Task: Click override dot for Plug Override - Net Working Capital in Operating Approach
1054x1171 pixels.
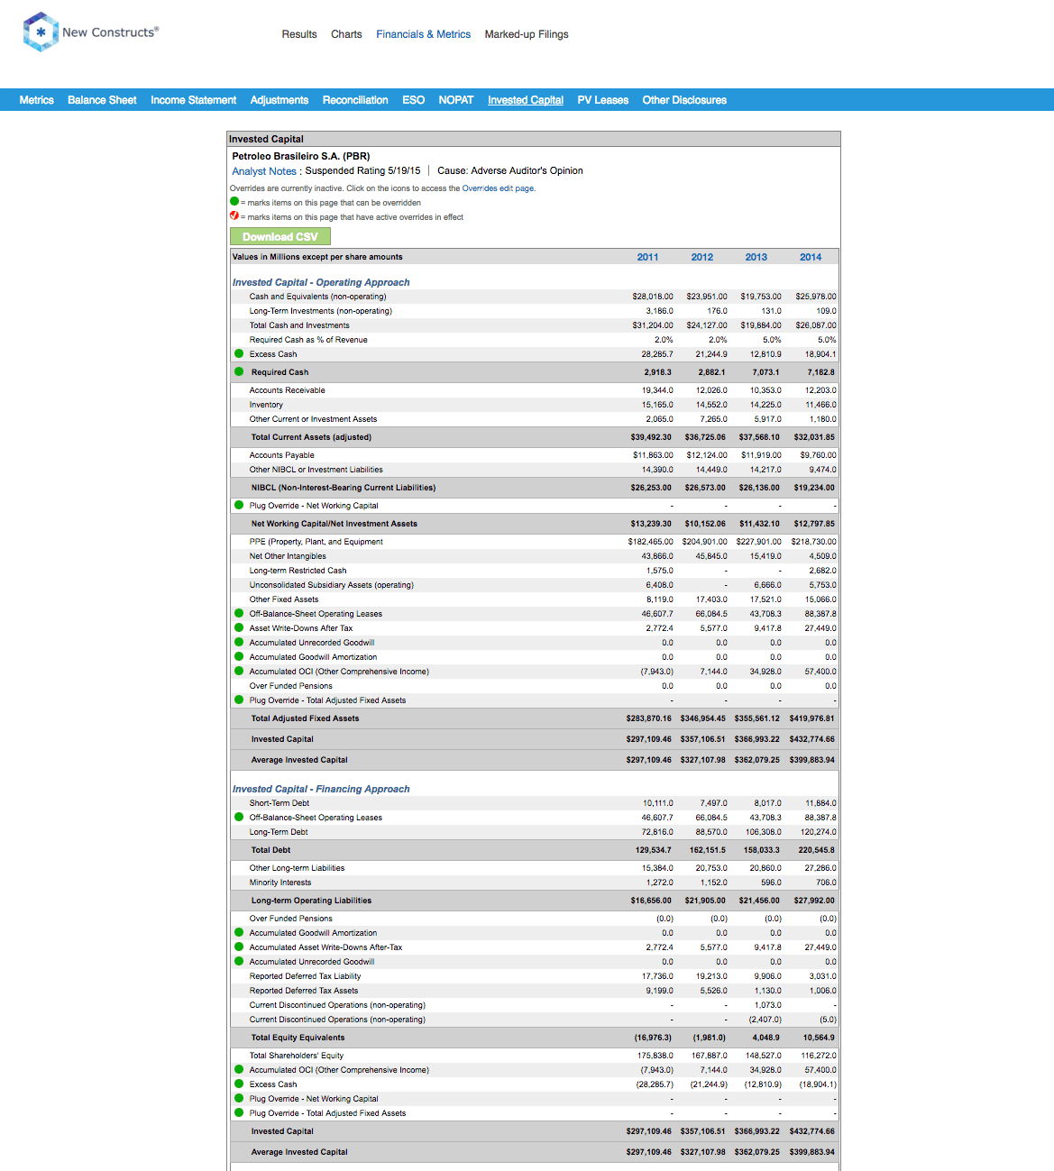Action: pos(239,505)
